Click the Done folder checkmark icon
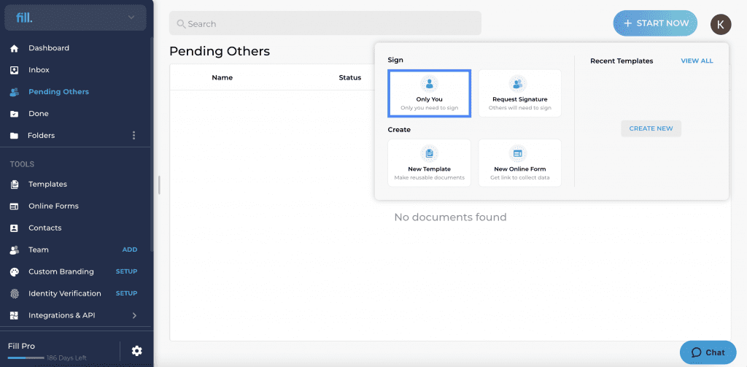 (15, 114)
